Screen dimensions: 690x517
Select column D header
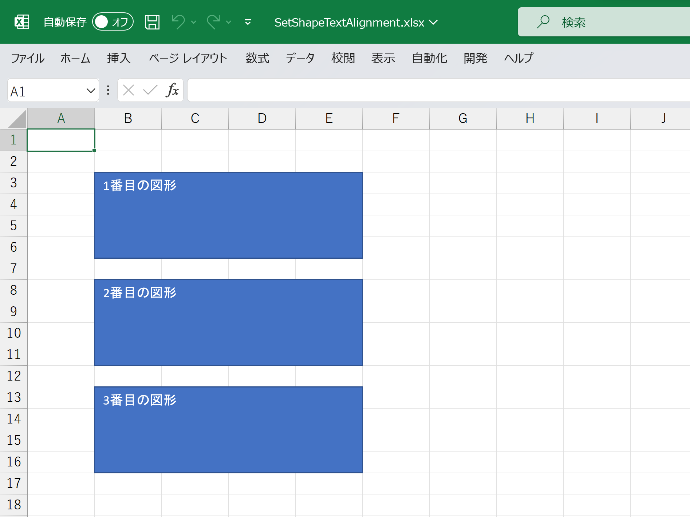[x=262, y=119]
